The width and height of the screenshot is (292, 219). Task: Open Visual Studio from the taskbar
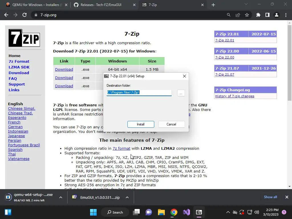[x=186, y=212]
